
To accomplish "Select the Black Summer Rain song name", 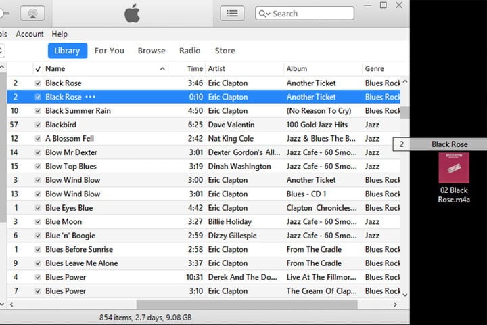I will [78, 111].
